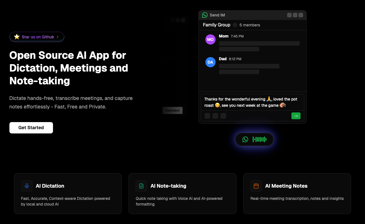Click the WhatsApp icon in Send IM title
Viewport: 365px width, 224px height.
pyautogui.click(x=205, y=15)
